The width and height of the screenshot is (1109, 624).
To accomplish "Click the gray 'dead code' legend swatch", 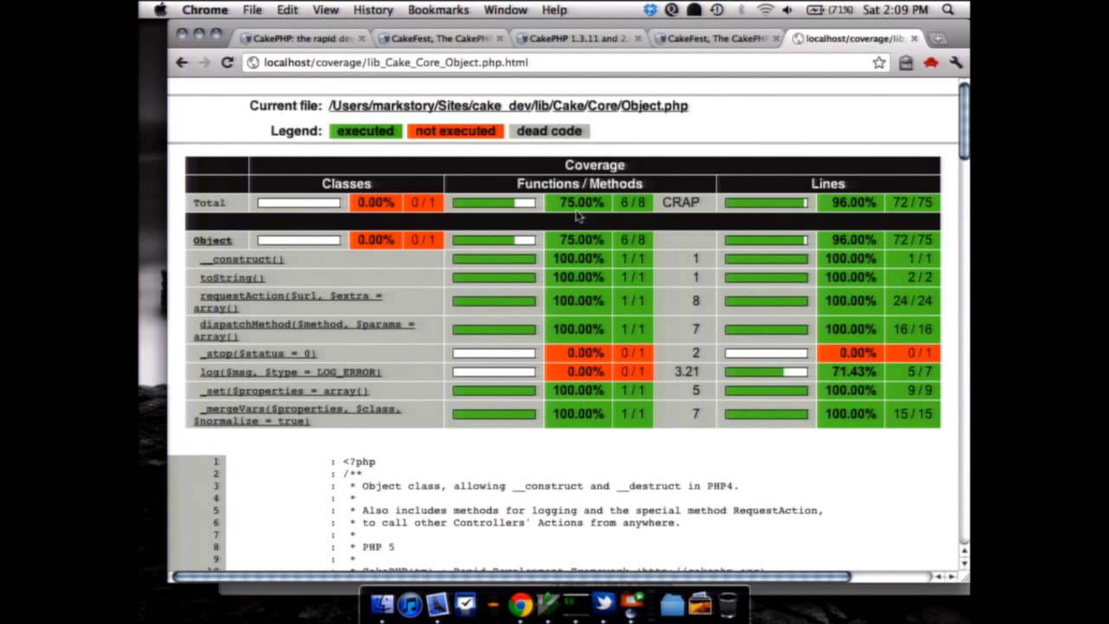I will (x=549, y=131).
